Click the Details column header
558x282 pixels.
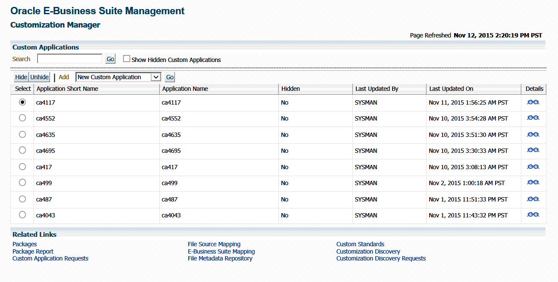point(534,89)
